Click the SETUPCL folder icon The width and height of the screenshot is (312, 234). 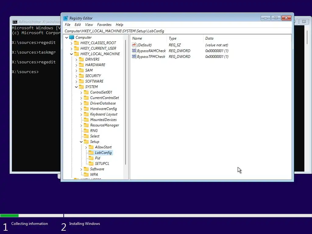[91, 164]
